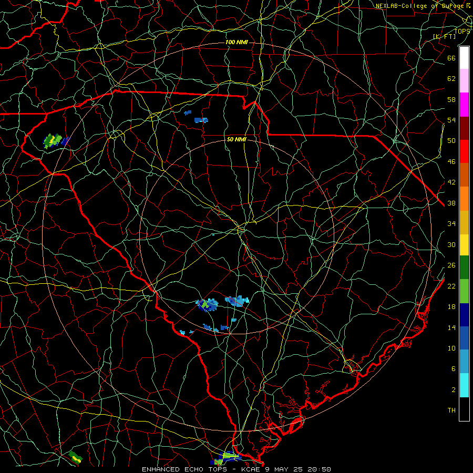Click the legend value "42"

pos(451,182)
